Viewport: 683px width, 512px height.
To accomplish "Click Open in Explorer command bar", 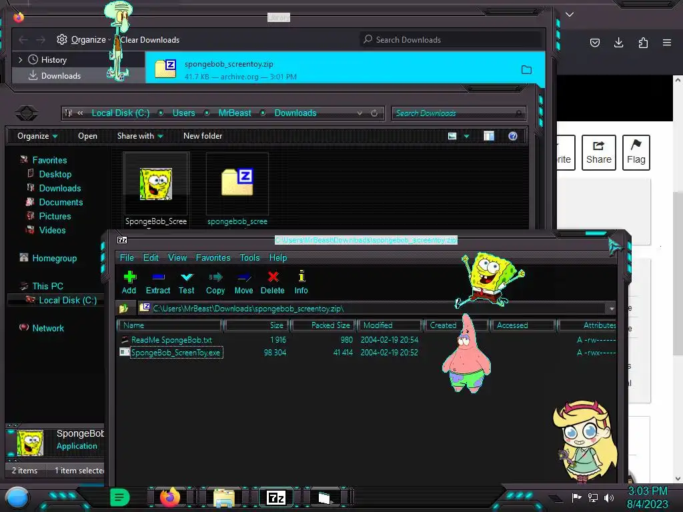I will point(87,136).
